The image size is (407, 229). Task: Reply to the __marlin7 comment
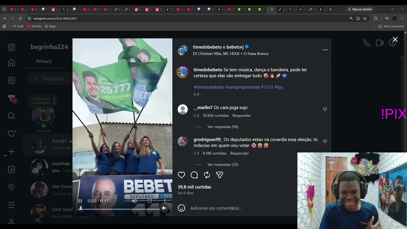tap(242, 116)
